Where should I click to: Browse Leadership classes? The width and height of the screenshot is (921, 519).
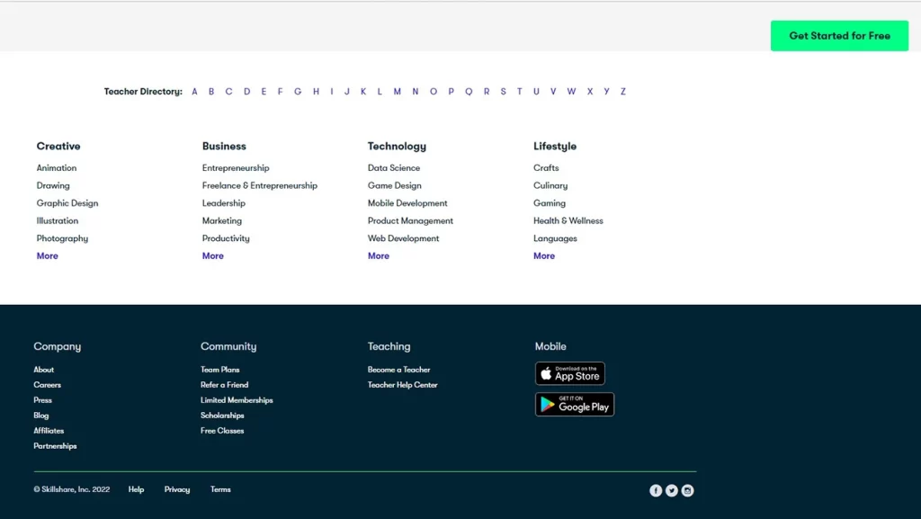pos(224,203)
